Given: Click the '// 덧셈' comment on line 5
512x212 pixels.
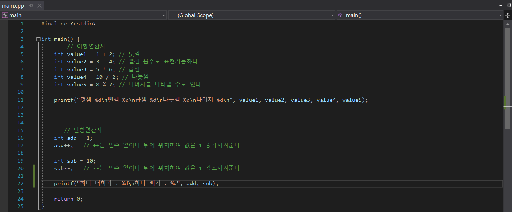Looking at the screenshot, I should coord(129,54).
